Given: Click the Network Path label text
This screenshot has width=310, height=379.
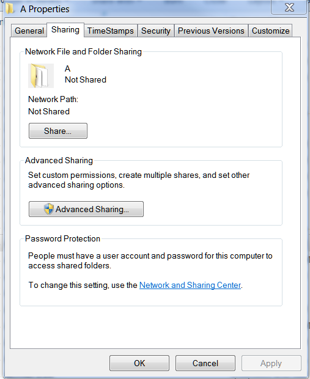Looking at the screenshot, I should pos(53,99).
